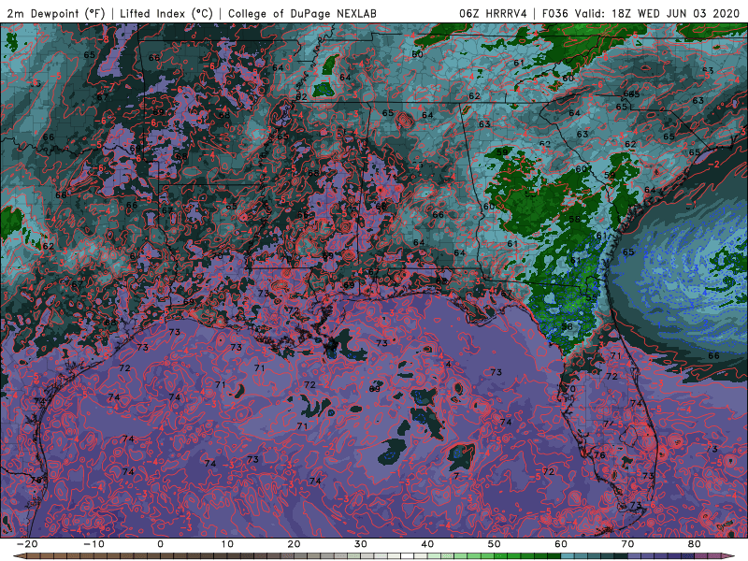Click the 10 color scale label
The width and height of the screenshot is (748, 561).
[x=227, y=544]
